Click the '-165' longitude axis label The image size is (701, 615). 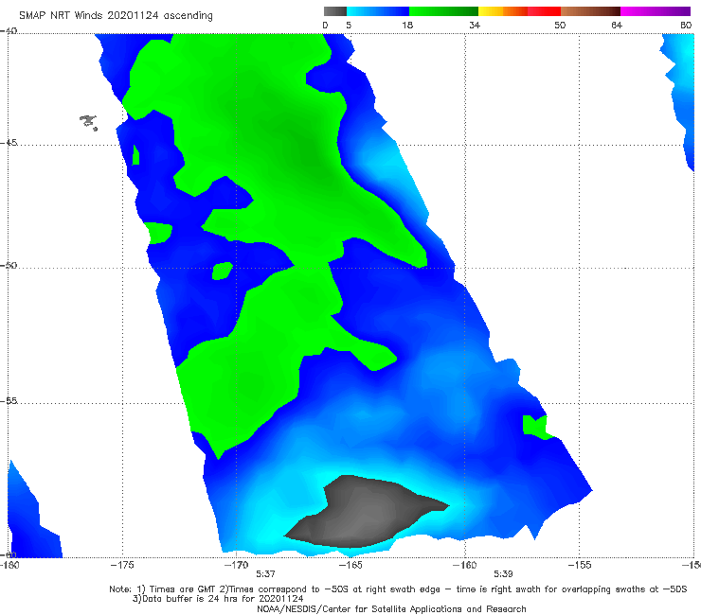350,565
